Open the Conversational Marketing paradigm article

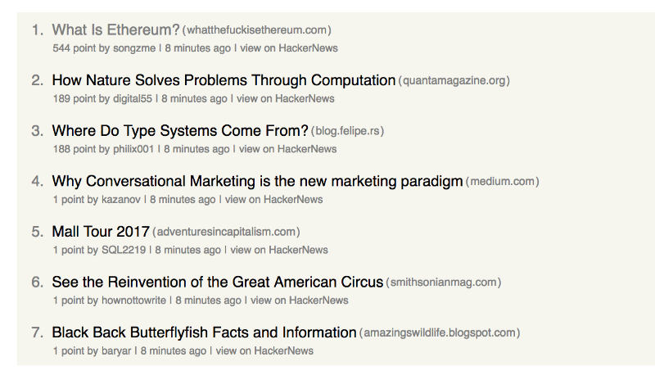click(x=257, y=182)
